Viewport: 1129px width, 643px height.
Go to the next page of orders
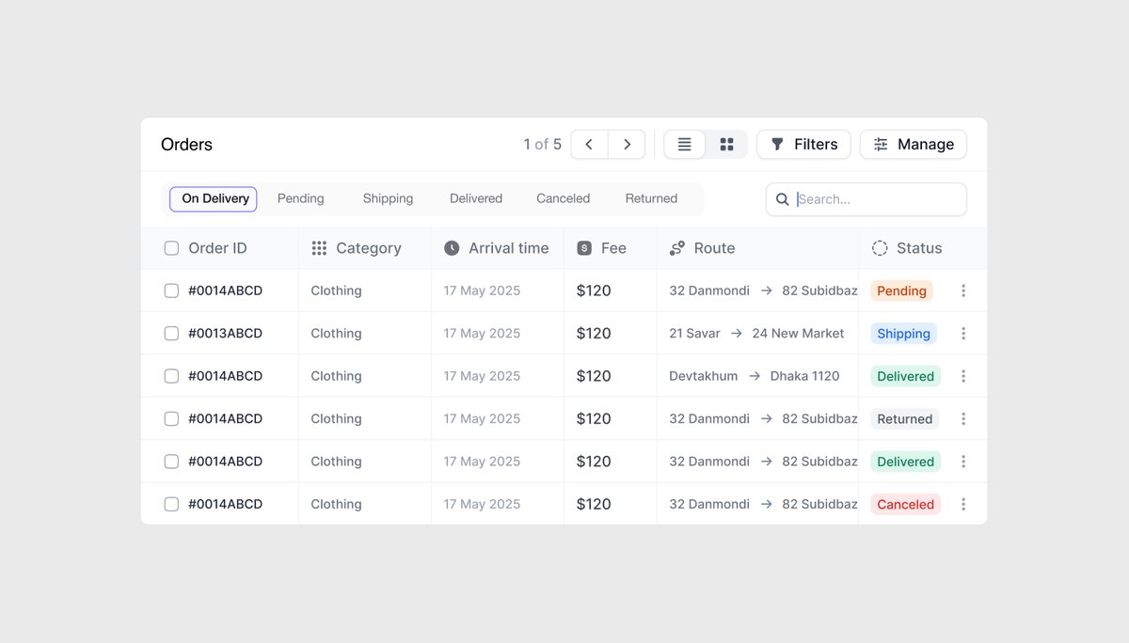[627, 144]
